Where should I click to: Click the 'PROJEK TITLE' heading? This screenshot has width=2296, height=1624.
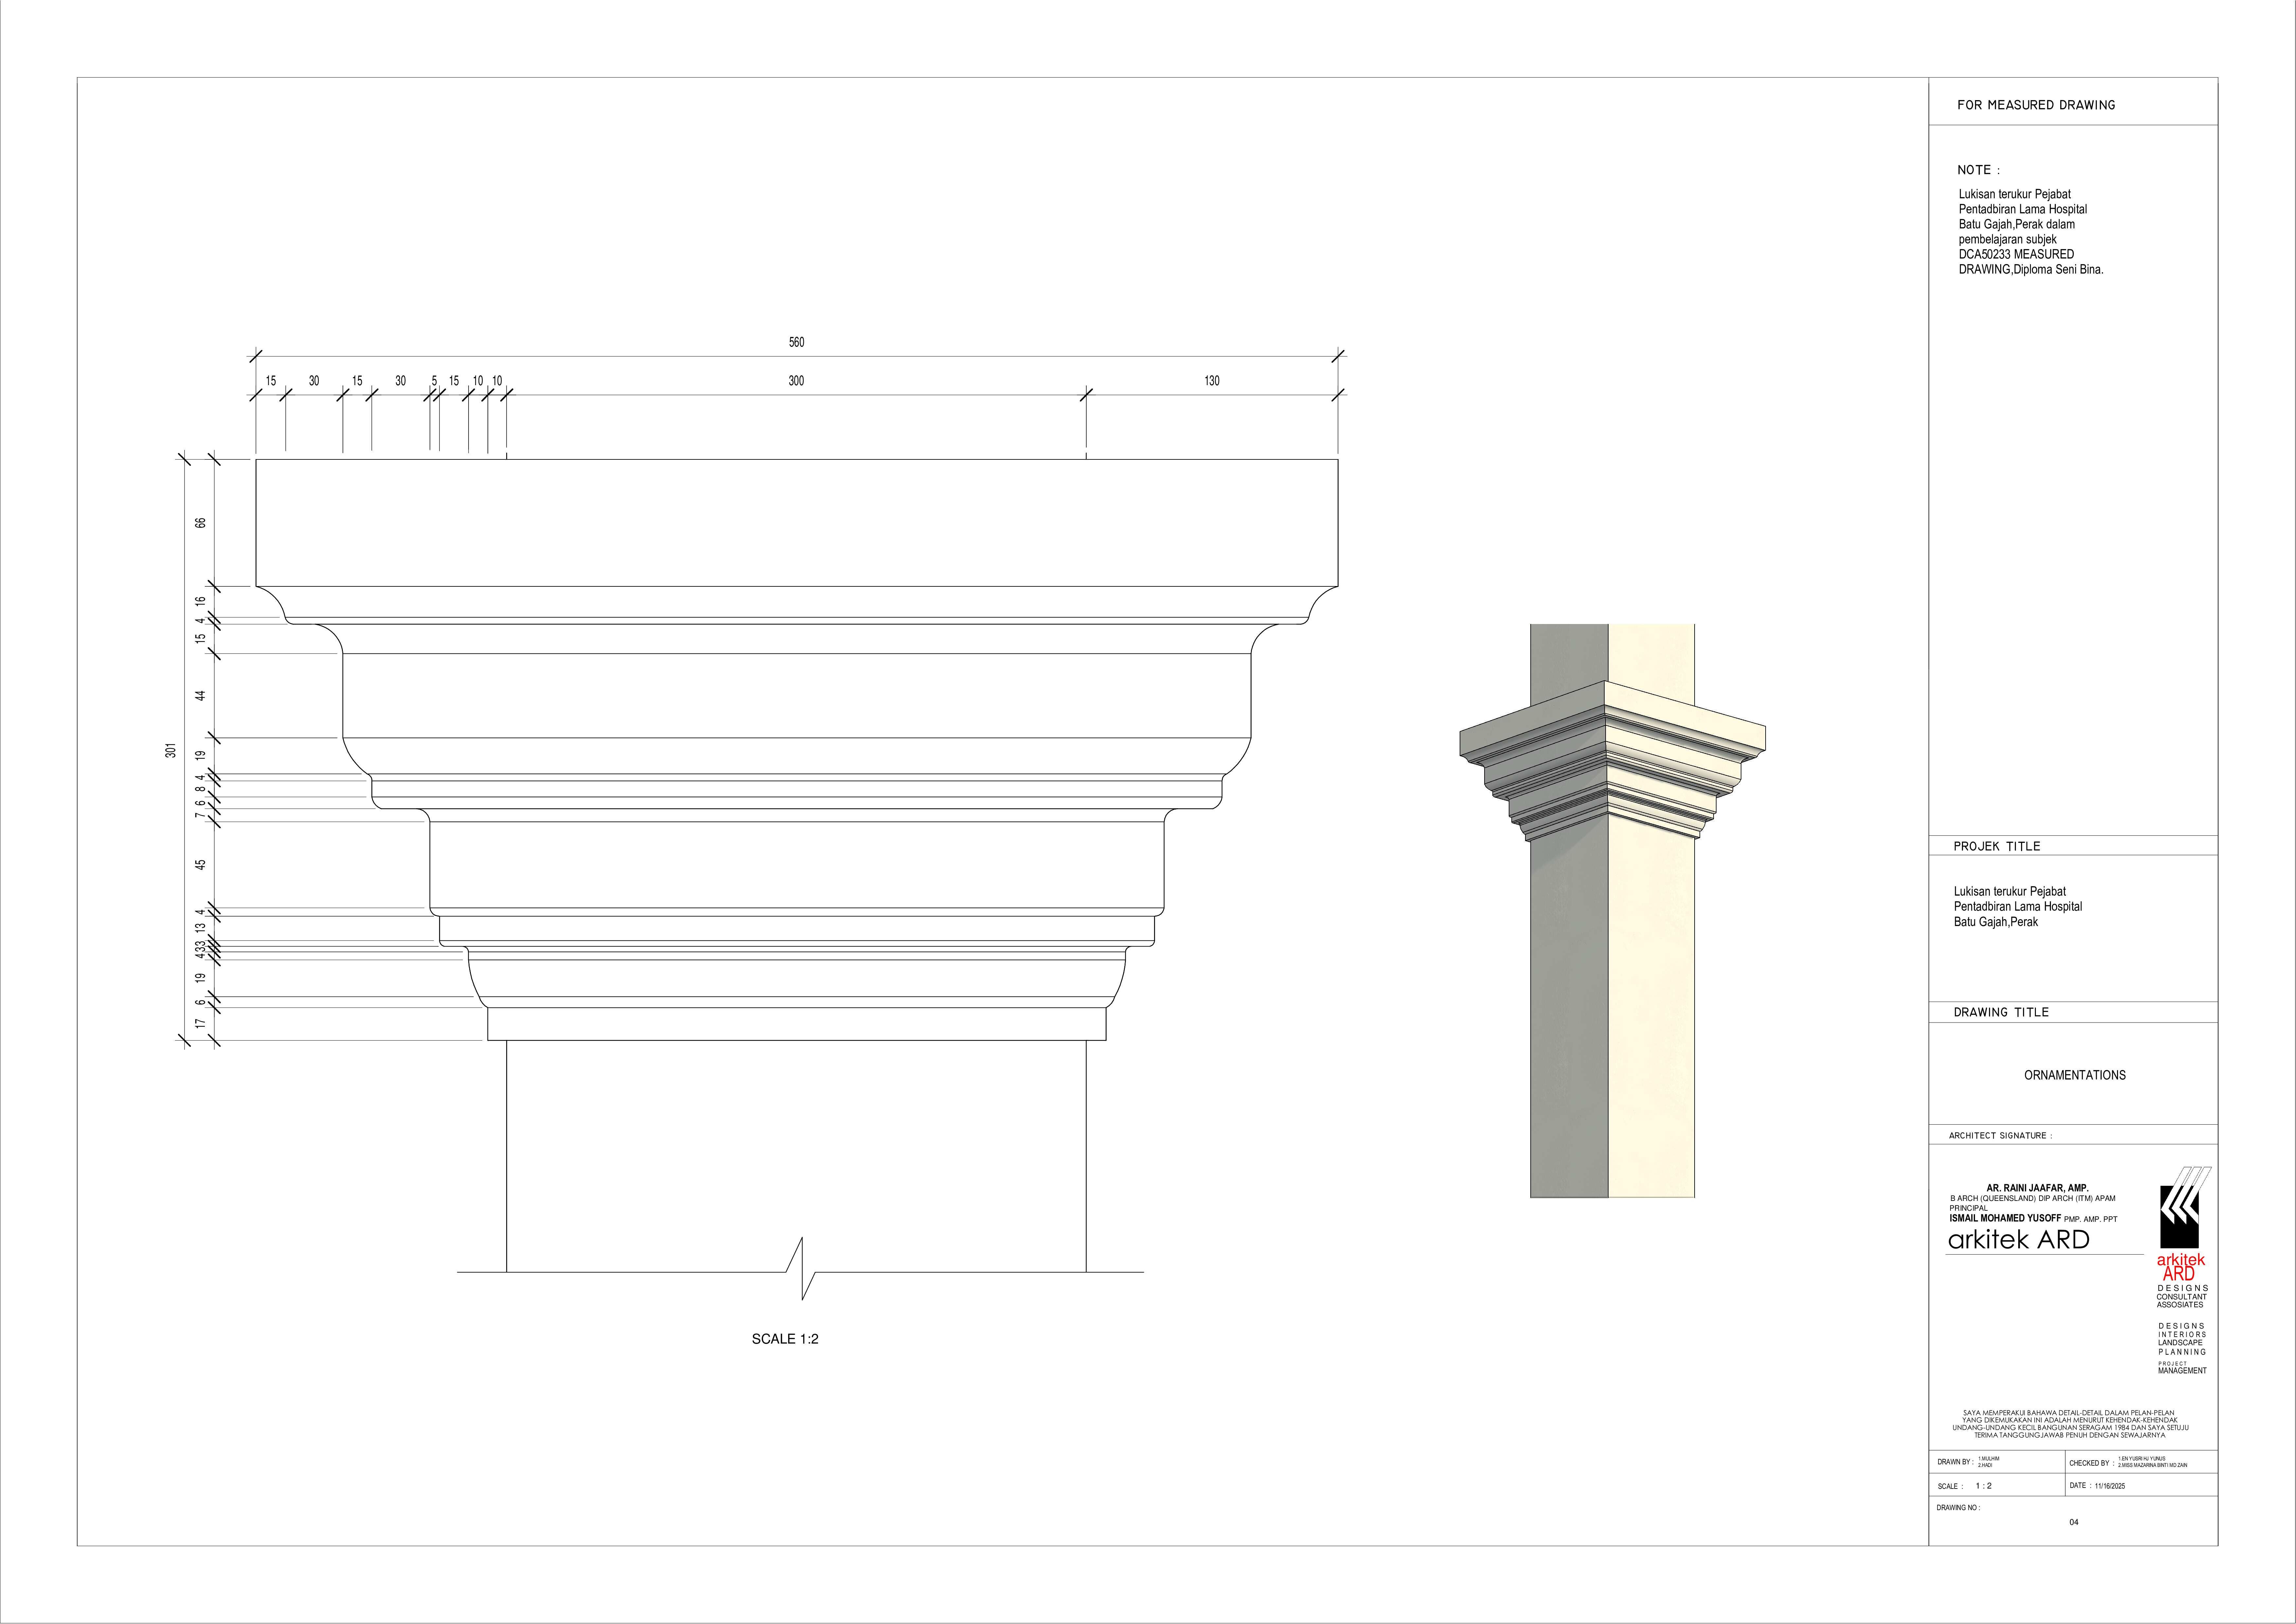1997,846
